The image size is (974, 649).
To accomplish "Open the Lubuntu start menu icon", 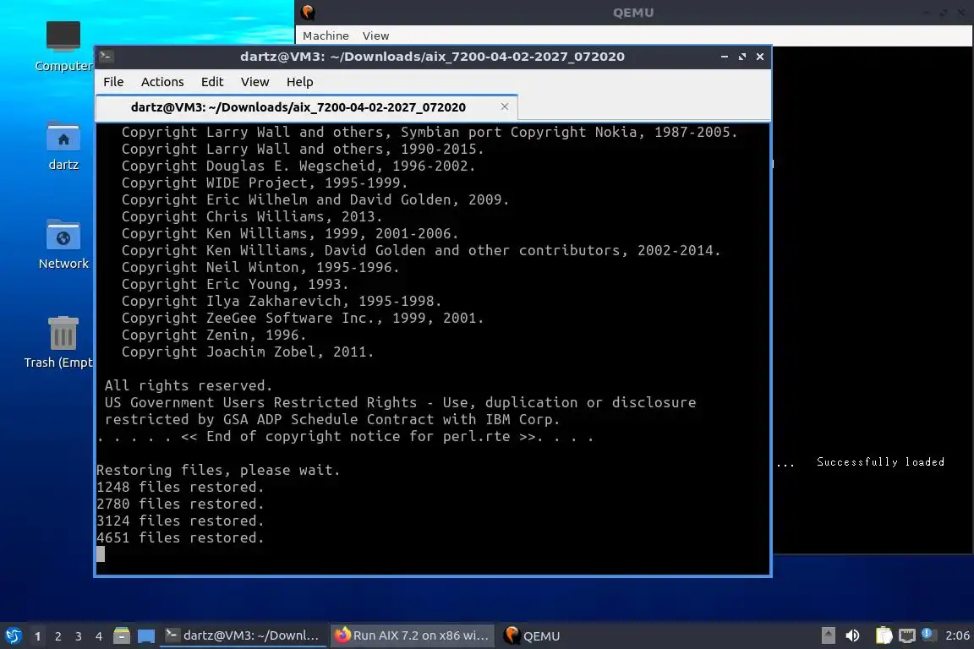I will click(13, 635).
